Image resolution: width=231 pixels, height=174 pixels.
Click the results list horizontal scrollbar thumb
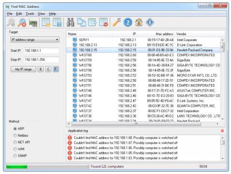click(137, 124)
